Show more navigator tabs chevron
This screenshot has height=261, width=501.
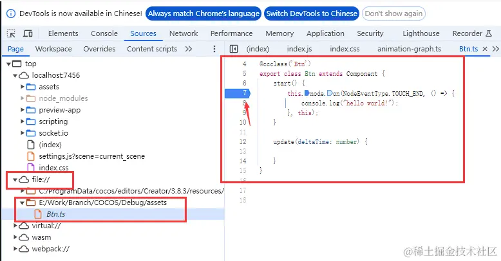189,49
